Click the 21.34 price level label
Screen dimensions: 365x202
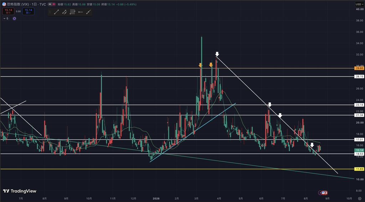point(359,115)
